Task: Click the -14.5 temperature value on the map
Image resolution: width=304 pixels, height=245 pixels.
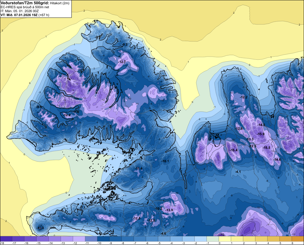Action: (x=261, y=125)
